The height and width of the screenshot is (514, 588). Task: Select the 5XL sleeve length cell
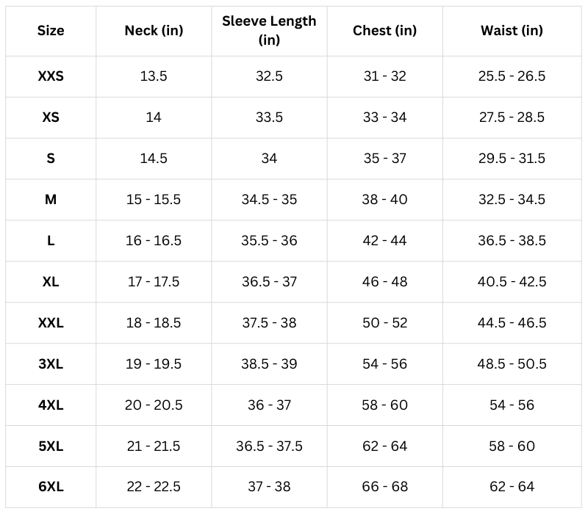269,446
